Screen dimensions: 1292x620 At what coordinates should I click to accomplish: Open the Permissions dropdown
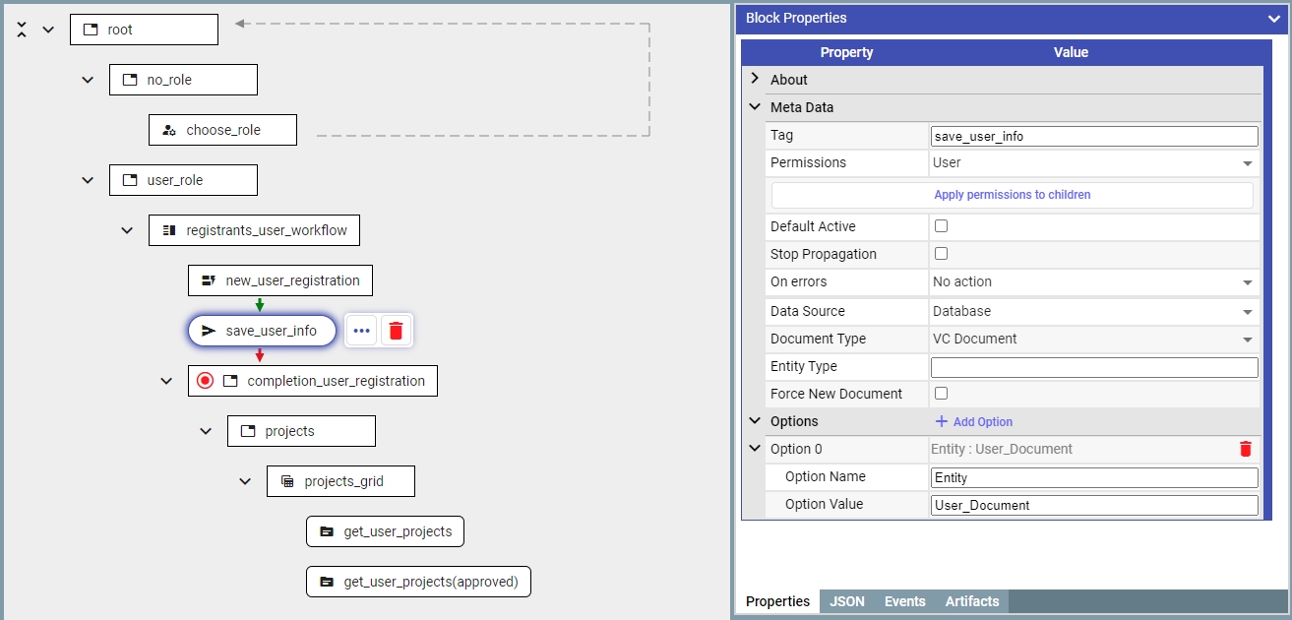pos(1093,163)
